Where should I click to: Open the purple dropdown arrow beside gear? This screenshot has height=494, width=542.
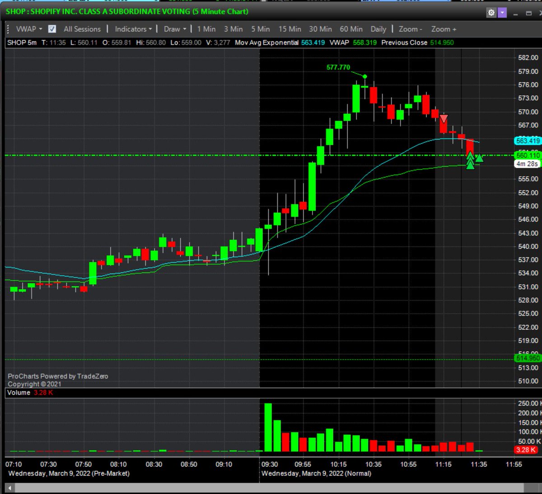tap(502, 13)
